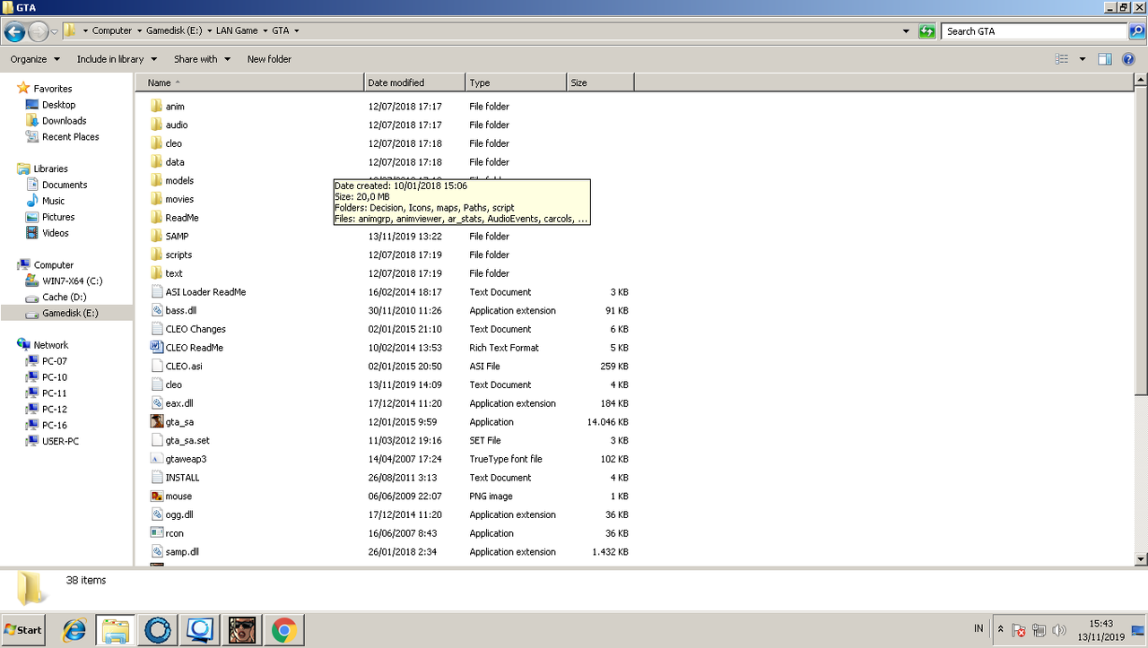
Task: Open Videos library in sidebar
Action: 55,233
